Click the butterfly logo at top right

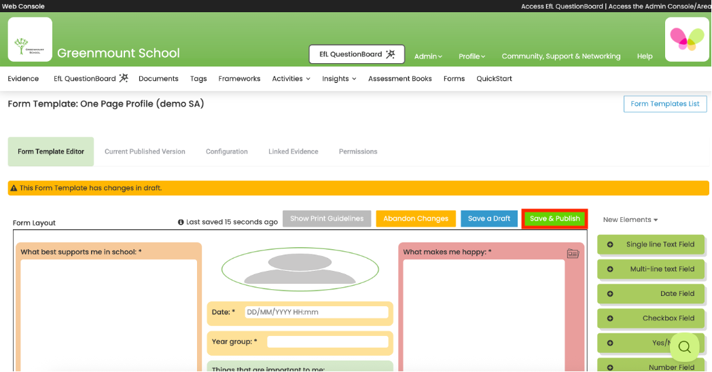coord(687,39)
